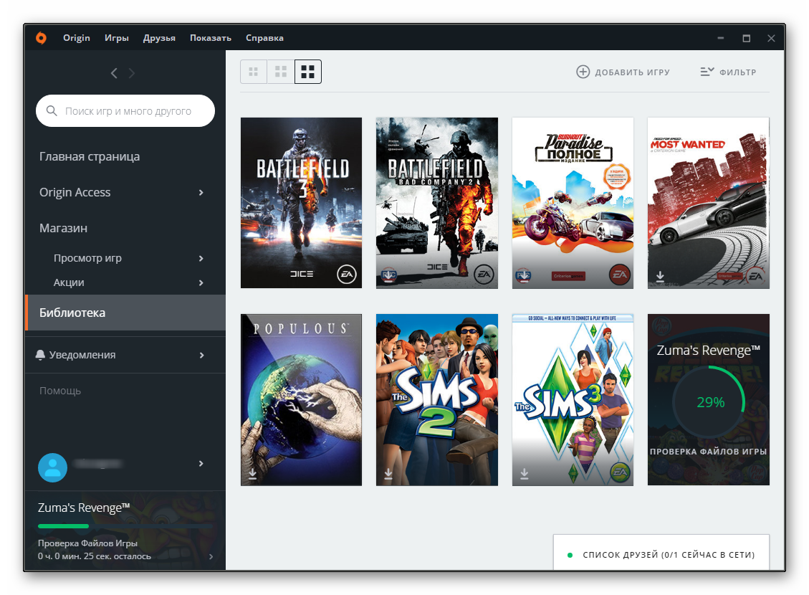Click download icon on Populous tile
The image size is (809, 595).
[x=253, y=474]
